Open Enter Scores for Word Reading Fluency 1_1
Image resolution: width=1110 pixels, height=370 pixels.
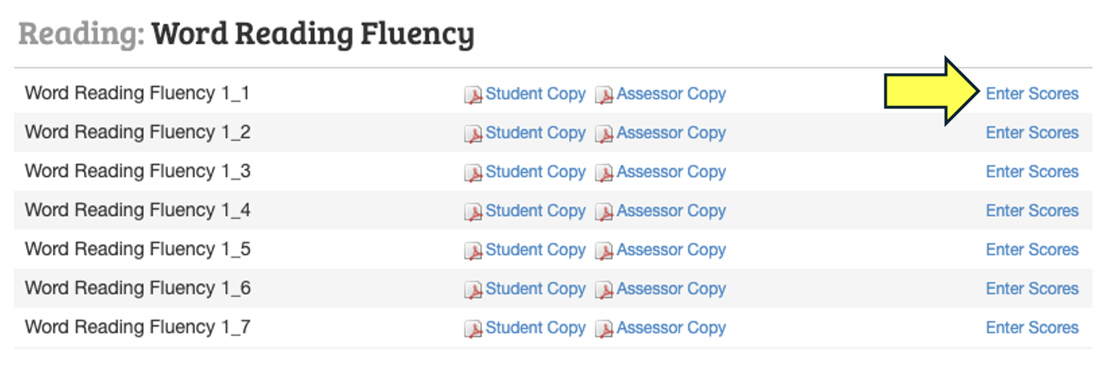click(1032, 94)
